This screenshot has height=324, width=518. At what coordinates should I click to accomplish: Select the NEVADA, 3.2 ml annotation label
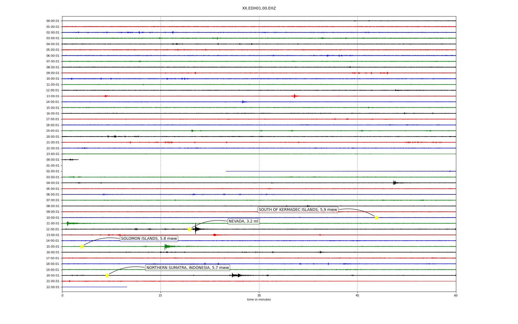click(243, 221)
